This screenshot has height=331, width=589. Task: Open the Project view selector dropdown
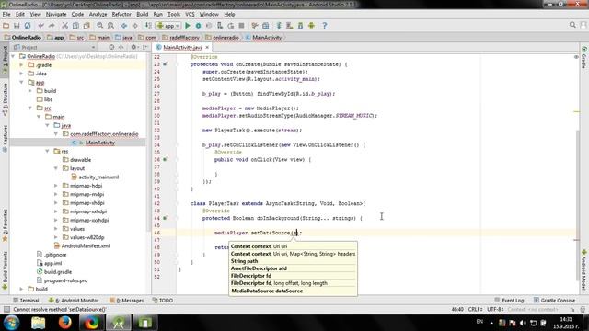click(54, 47)
